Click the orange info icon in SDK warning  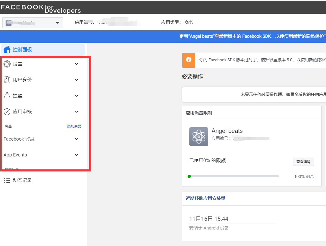[189, 60]
